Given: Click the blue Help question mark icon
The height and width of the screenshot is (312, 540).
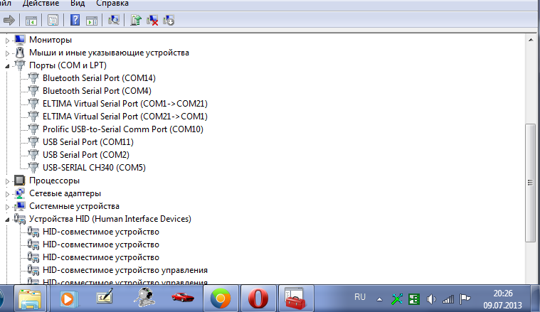Looking at the screenshot, I should tap(75, 20).
